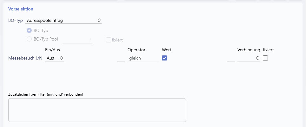Click the small empty field left of gleich
The height and width of the screenshot is (127, 306).
tap(121, 58)
